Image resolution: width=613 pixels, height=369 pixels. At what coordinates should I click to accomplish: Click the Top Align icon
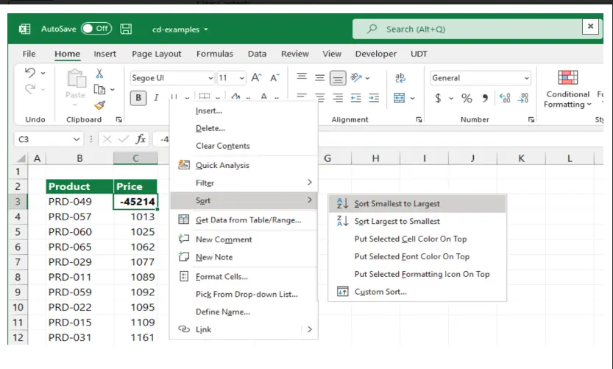coord(302,77)
